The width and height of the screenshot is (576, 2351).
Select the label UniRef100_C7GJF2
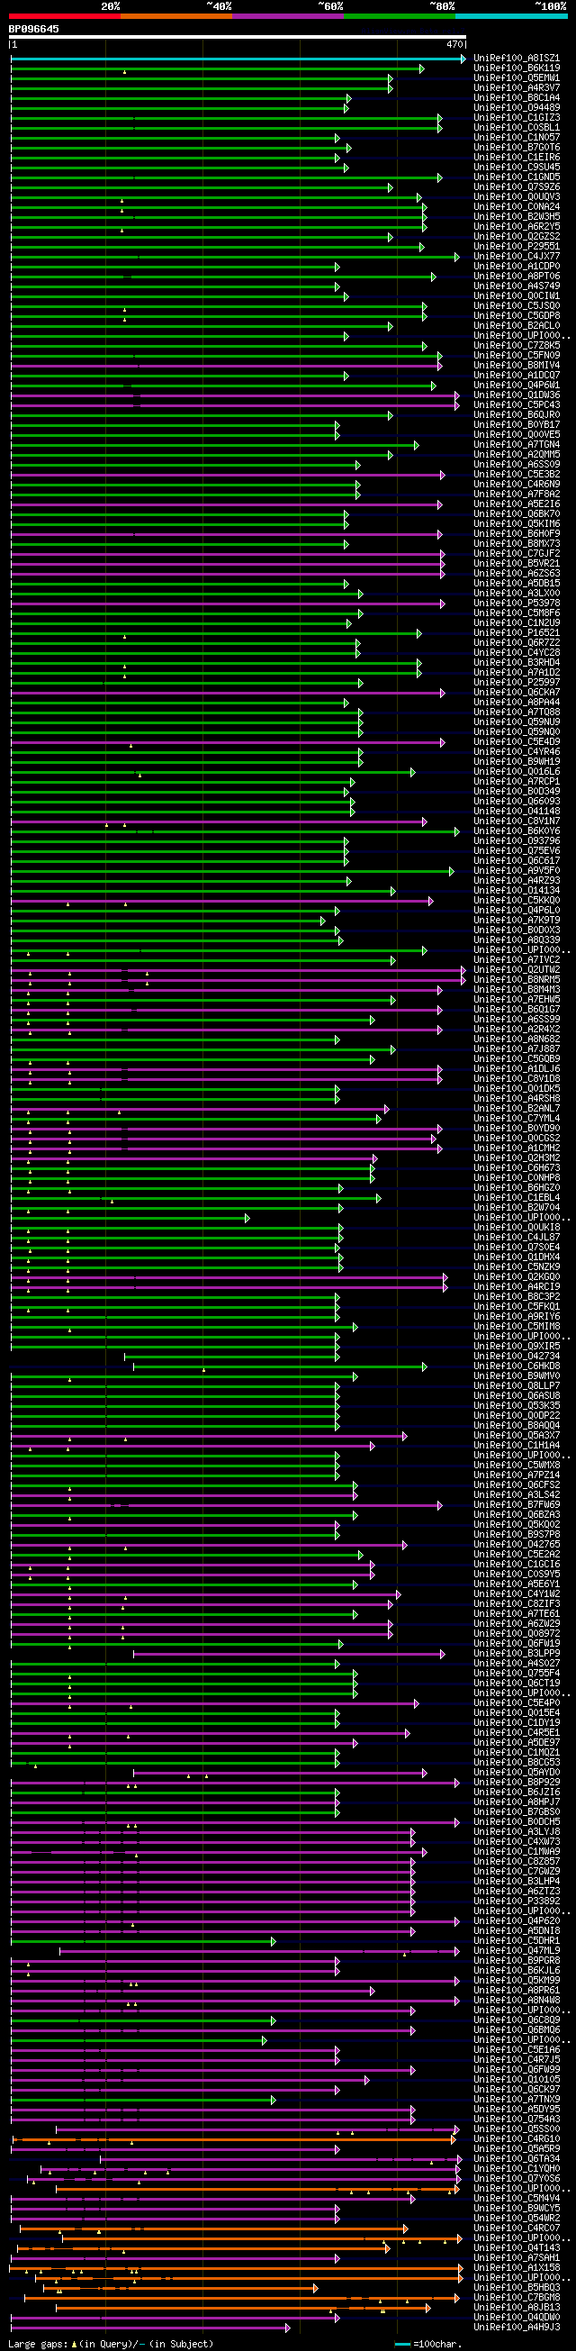pos(517,554)
